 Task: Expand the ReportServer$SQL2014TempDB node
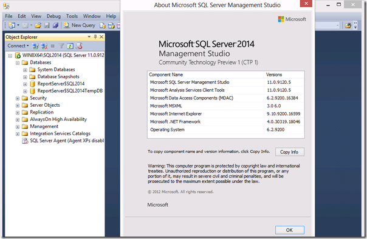tap(25, 91)
